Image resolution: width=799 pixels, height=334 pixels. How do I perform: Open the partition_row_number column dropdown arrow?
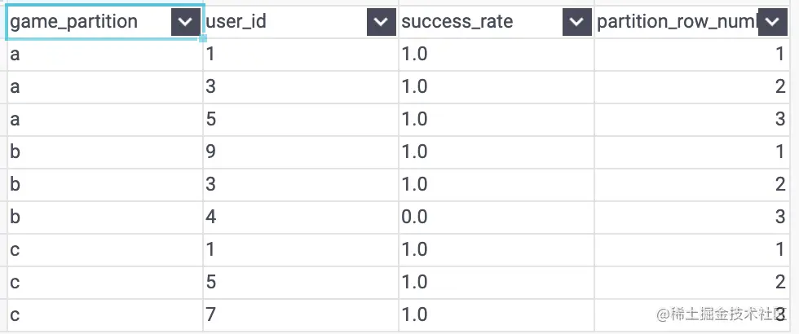(x=771, y=22)
